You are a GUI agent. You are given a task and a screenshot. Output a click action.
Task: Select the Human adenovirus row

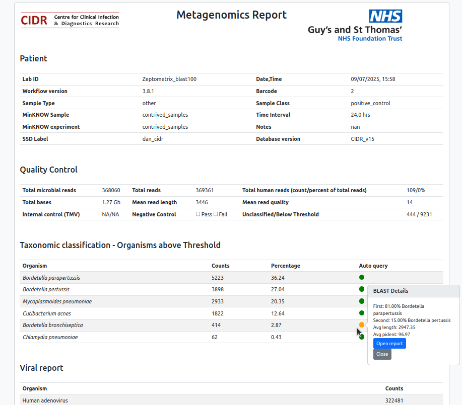45,400
